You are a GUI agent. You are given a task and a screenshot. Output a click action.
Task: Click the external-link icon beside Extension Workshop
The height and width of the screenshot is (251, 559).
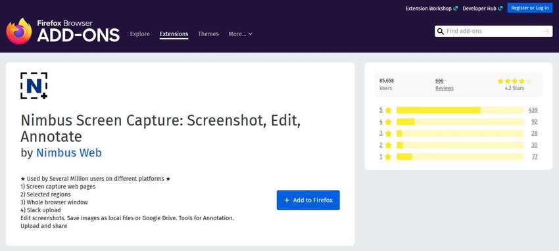pos(455,8)
